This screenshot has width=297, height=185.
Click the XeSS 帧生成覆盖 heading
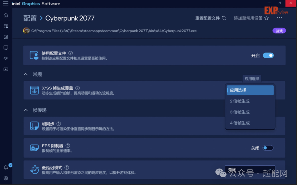pos(57,88)
